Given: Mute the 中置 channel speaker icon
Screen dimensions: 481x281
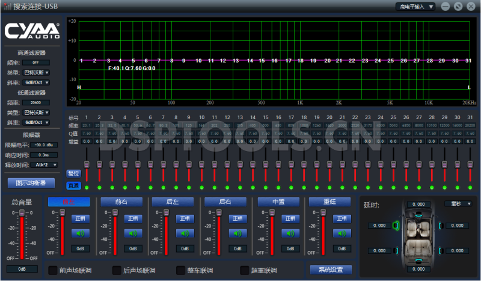Looking at the screenshot, I should [x=290, y=233].
